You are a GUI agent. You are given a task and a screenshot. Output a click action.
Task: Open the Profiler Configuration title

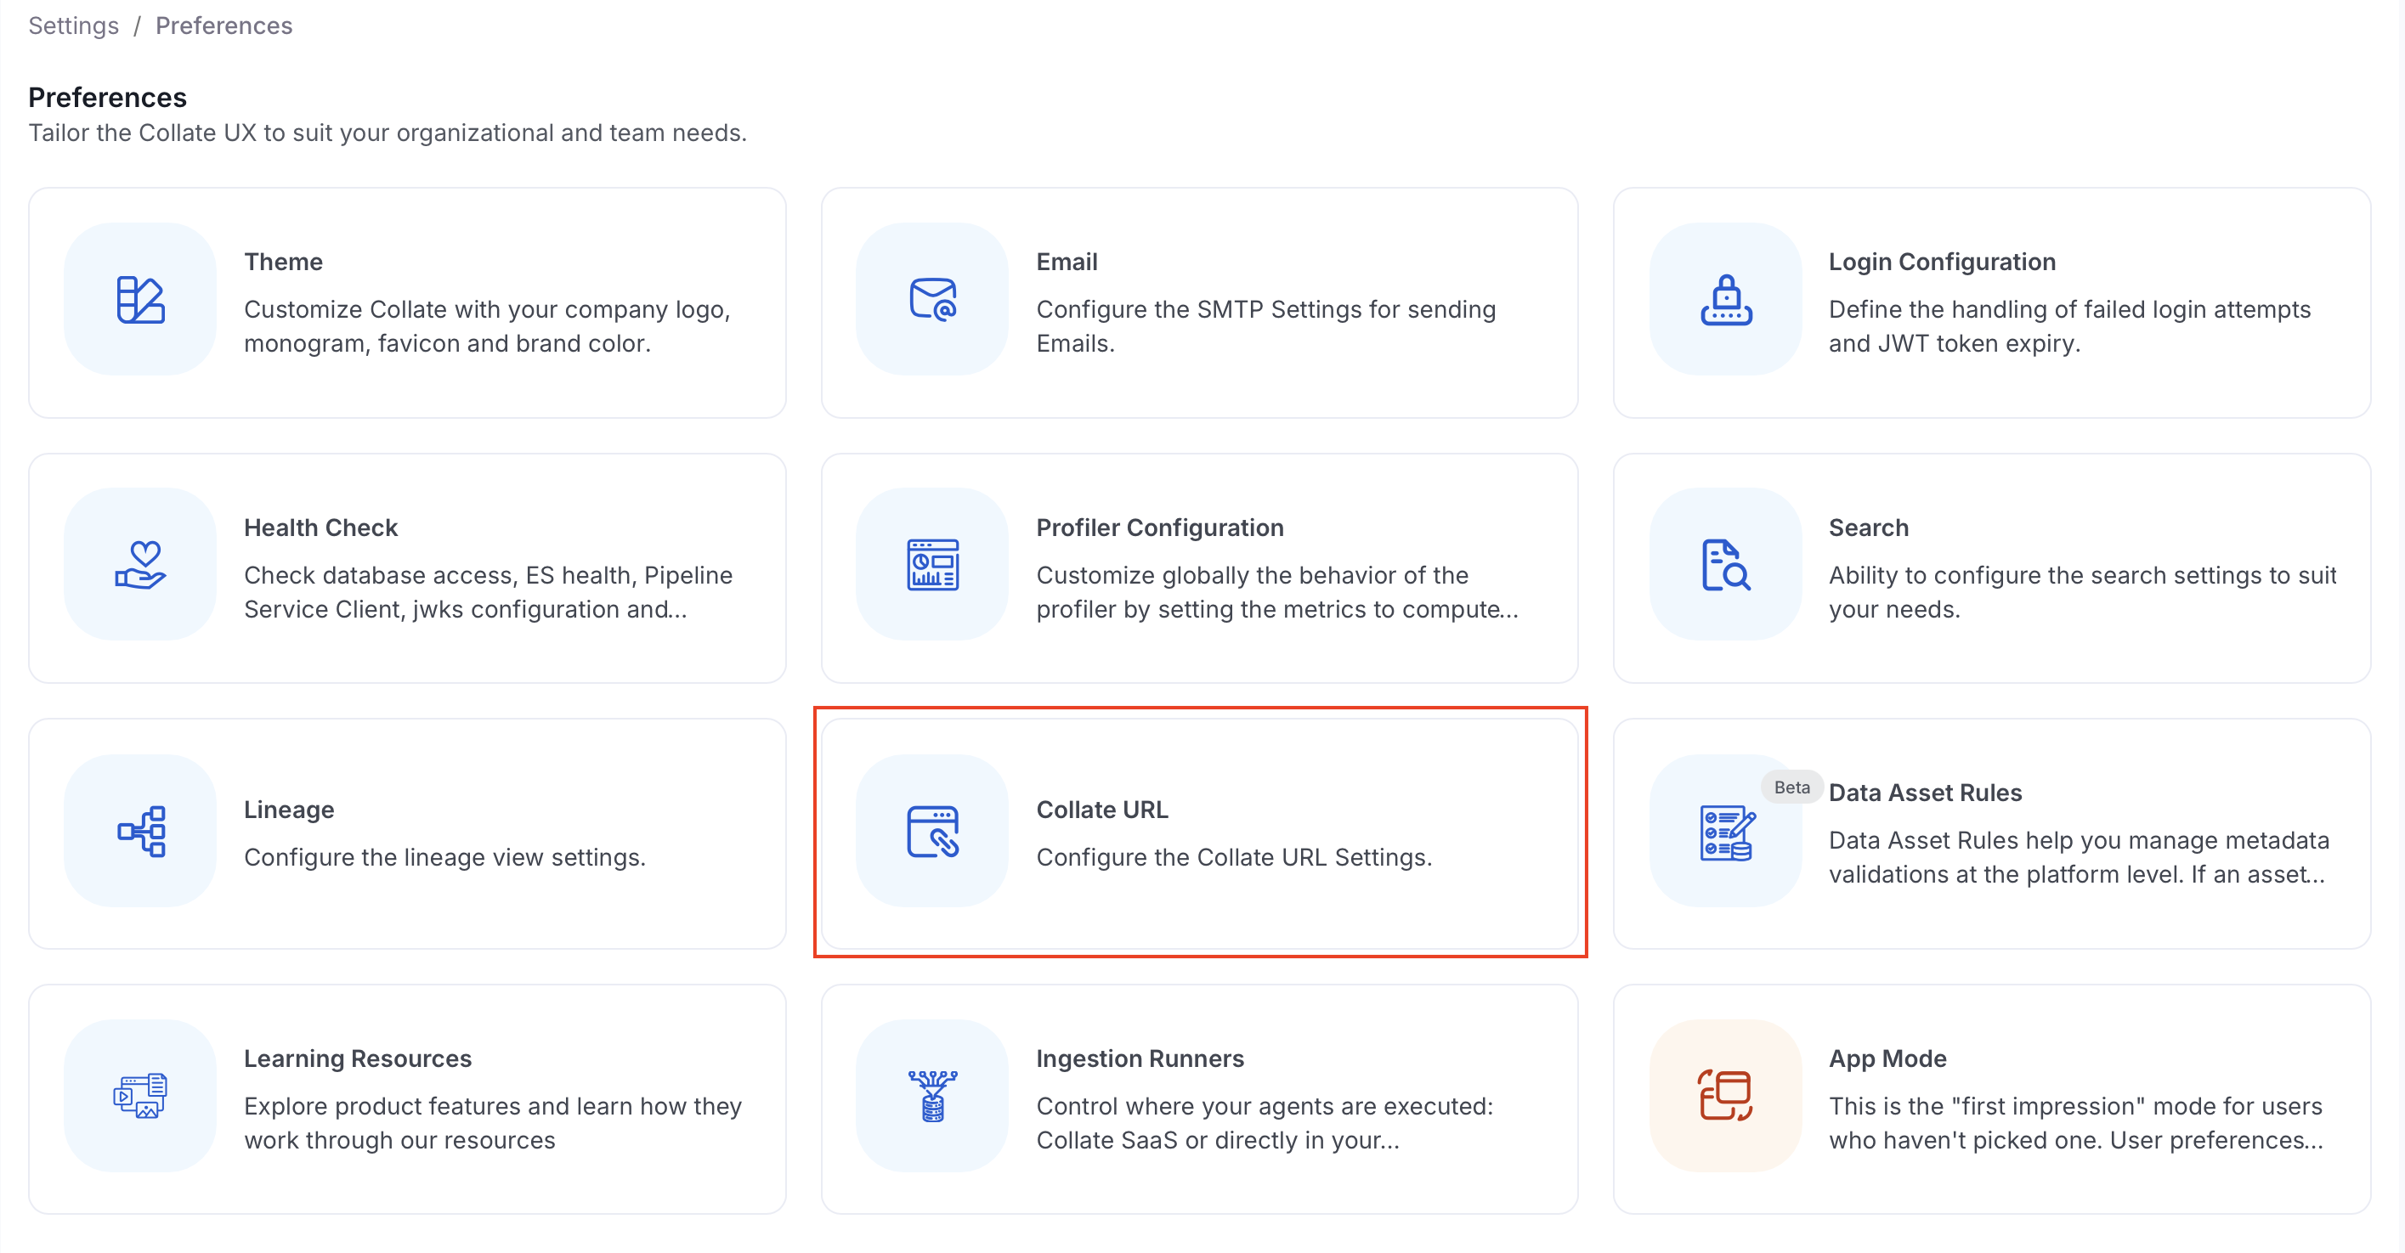pyautogui.click(x=1159, y=528)
